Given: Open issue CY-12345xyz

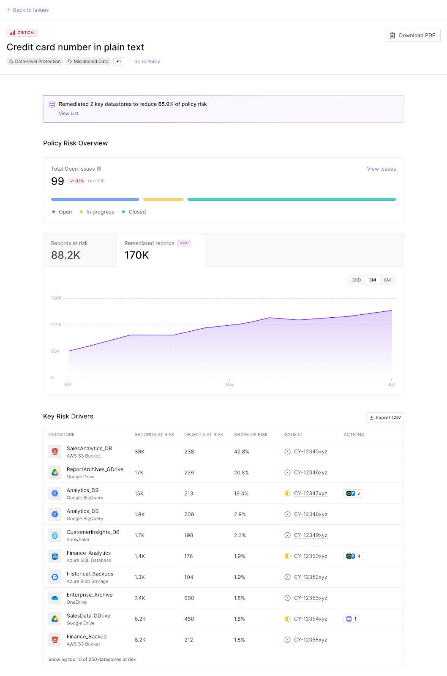Looking at the screenshot, I should (311, 452).
